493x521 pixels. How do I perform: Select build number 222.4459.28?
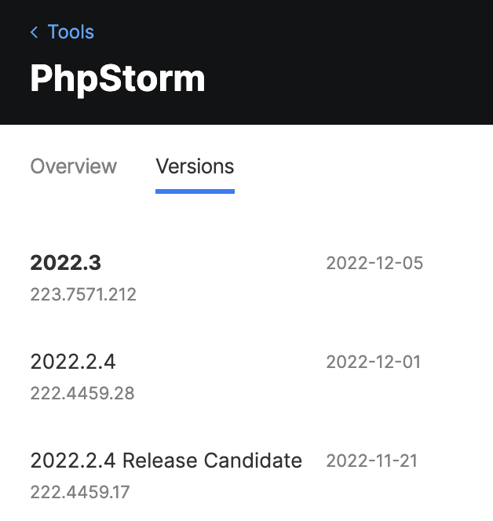click(82, 393)
